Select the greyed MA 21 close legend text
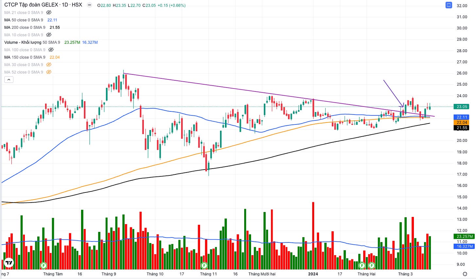Image resolution: width=476 pixels, height=279 pixels. pyautogui.click(x=24, y=12)
